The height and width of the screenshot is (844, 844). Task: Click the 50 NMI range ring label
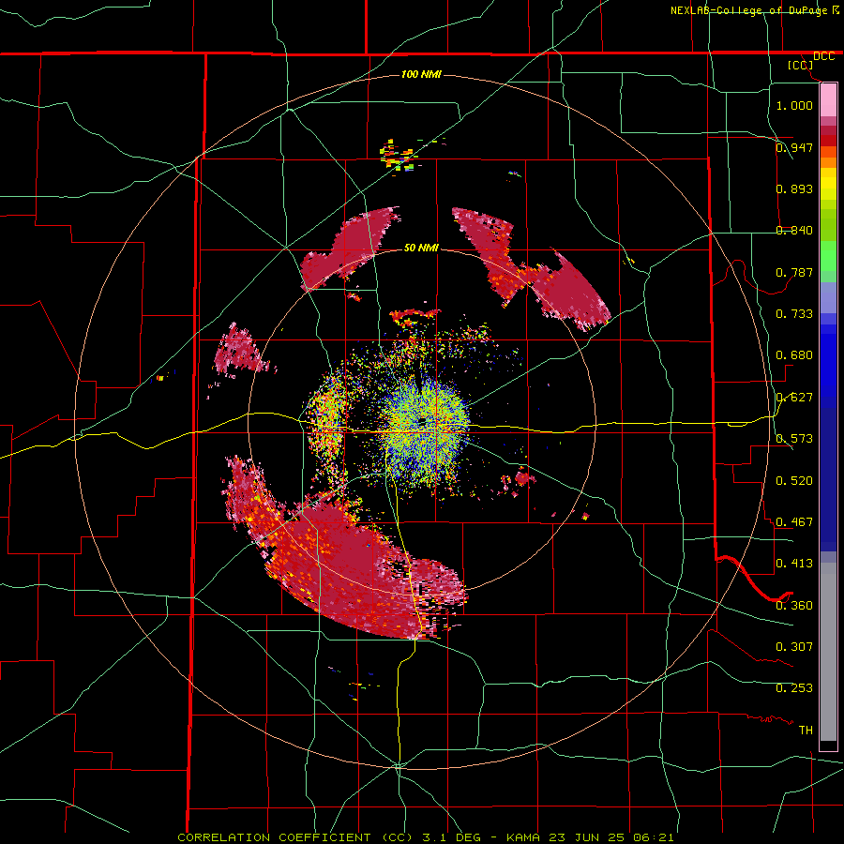[421, 248]
